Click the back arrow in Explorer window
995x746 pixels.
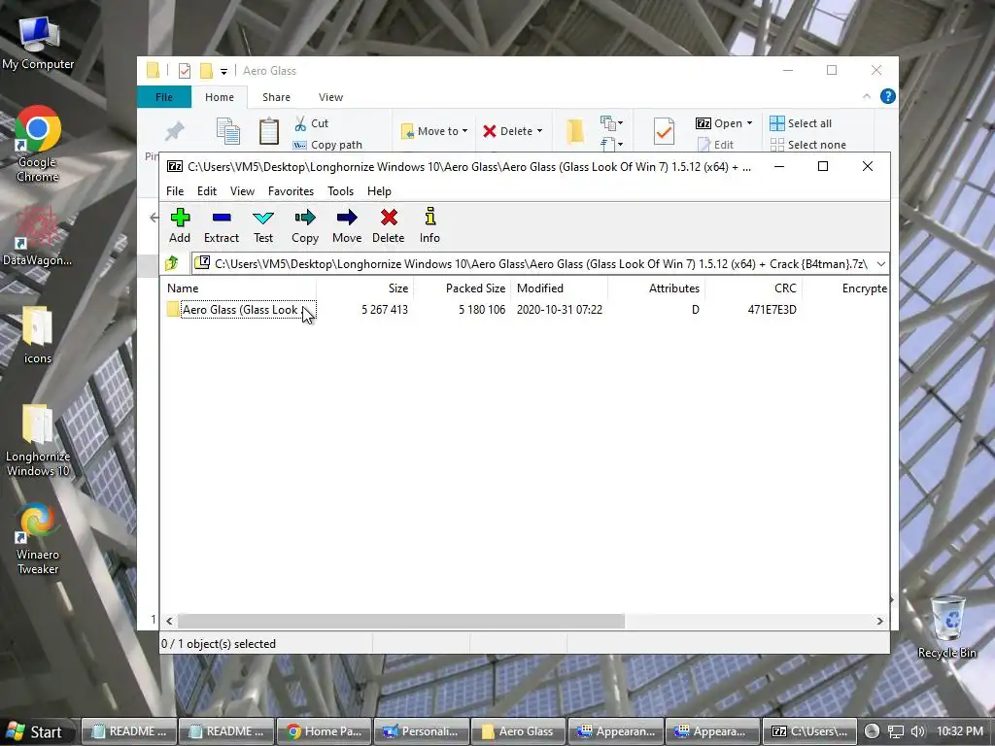tap(153, 218)
